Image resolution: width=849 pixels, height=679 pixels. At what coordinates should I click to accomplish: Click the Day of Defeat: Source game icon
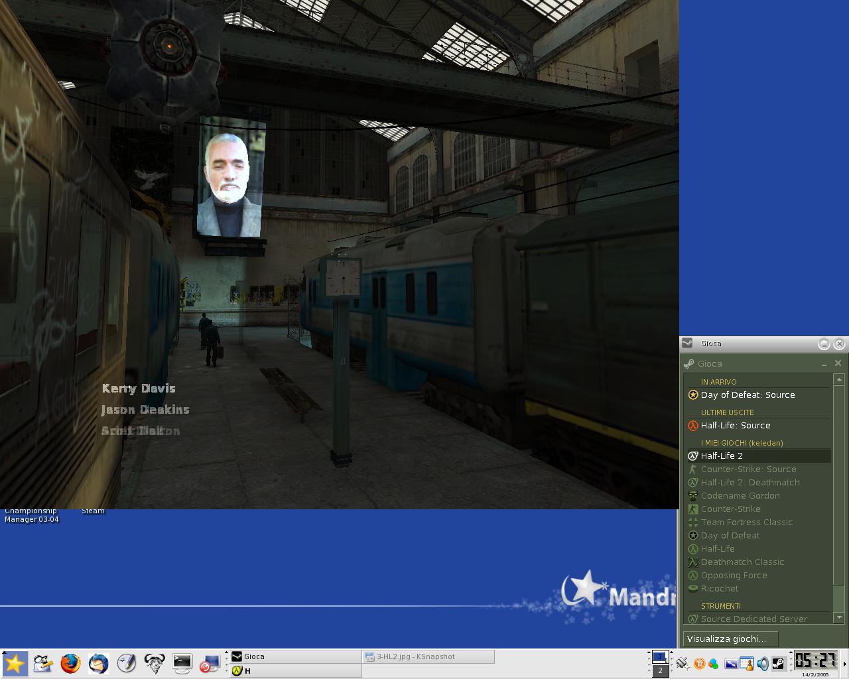click(x=693, y=395)
